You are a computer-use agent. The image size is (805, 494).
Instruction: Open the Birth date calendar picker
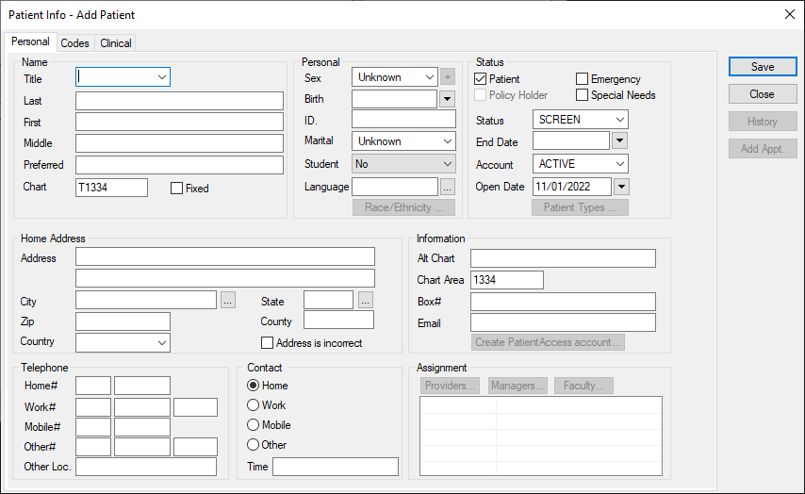447,99
